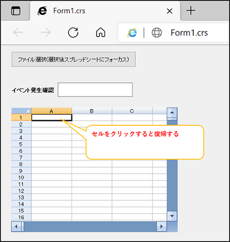Click the spreadsheet scroll down arrow
The height and width of the screenshot is (242, 230).
click(172, 216)
